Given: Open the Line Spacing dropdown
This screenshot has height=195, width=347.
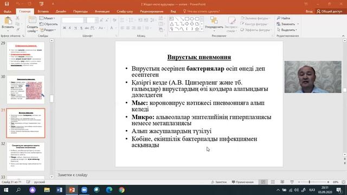Looking at the screenshot, I should coord(153,21).
